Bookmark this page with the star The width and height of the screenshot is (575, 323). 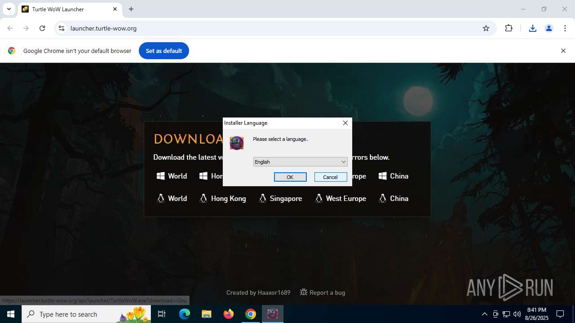tap(486, 28)
